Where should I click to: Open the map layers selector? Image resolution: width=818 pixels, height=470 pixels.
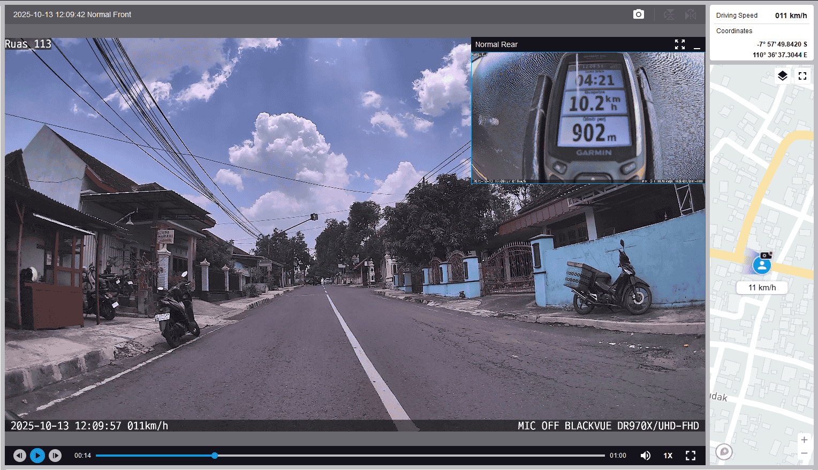tap(782, 76)
